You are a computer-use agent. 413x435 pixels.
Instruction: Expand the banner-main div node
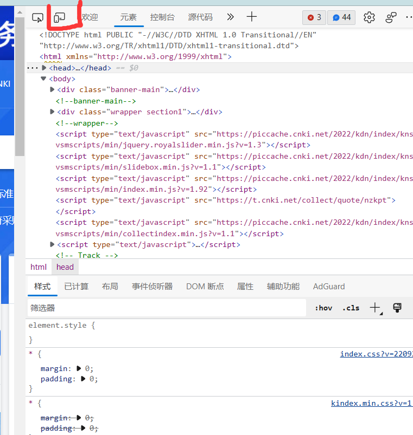coord(52,89)
